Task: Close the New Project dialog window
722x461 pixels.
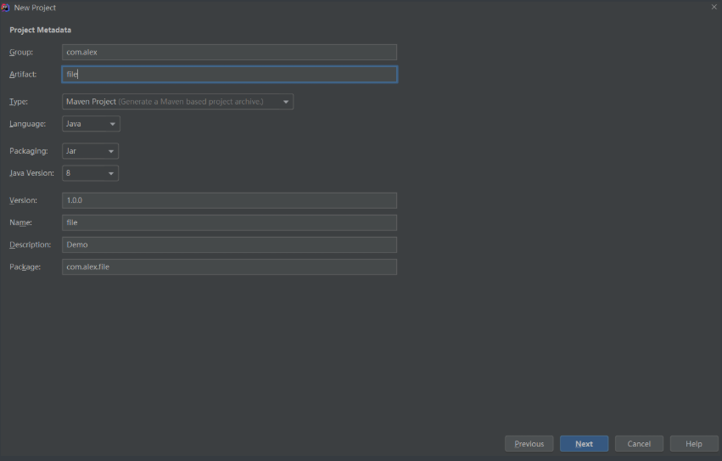Action: pos(714,7)
